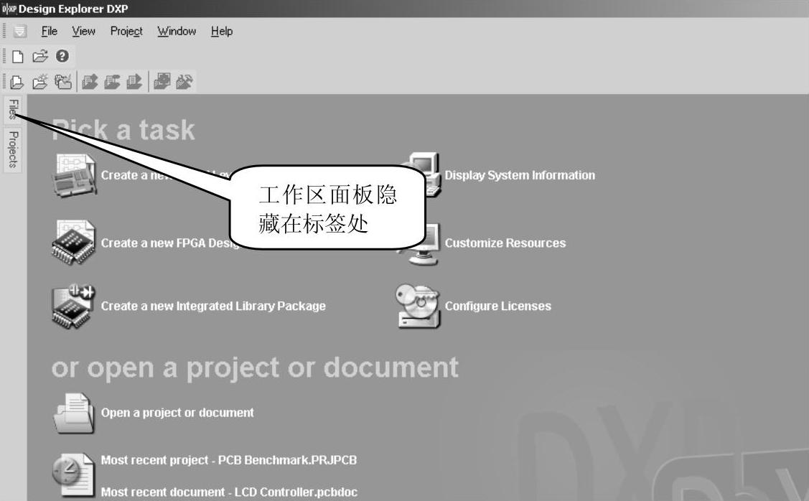The image size is (809, 501).
Task: Click the open folder with star burst icon
Action: point(39,82)
